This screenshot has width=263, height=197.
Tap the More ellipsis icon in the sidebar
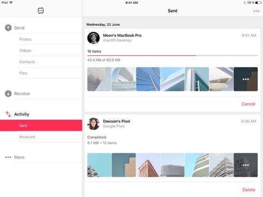tap(8, 157)
